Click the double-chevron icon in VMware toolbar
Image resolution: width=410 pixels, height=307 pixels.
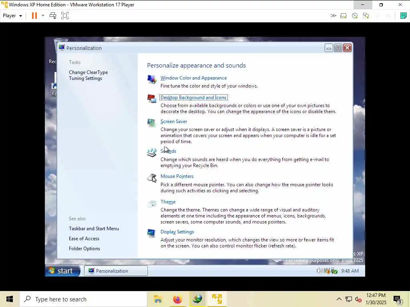pos(333,16)
